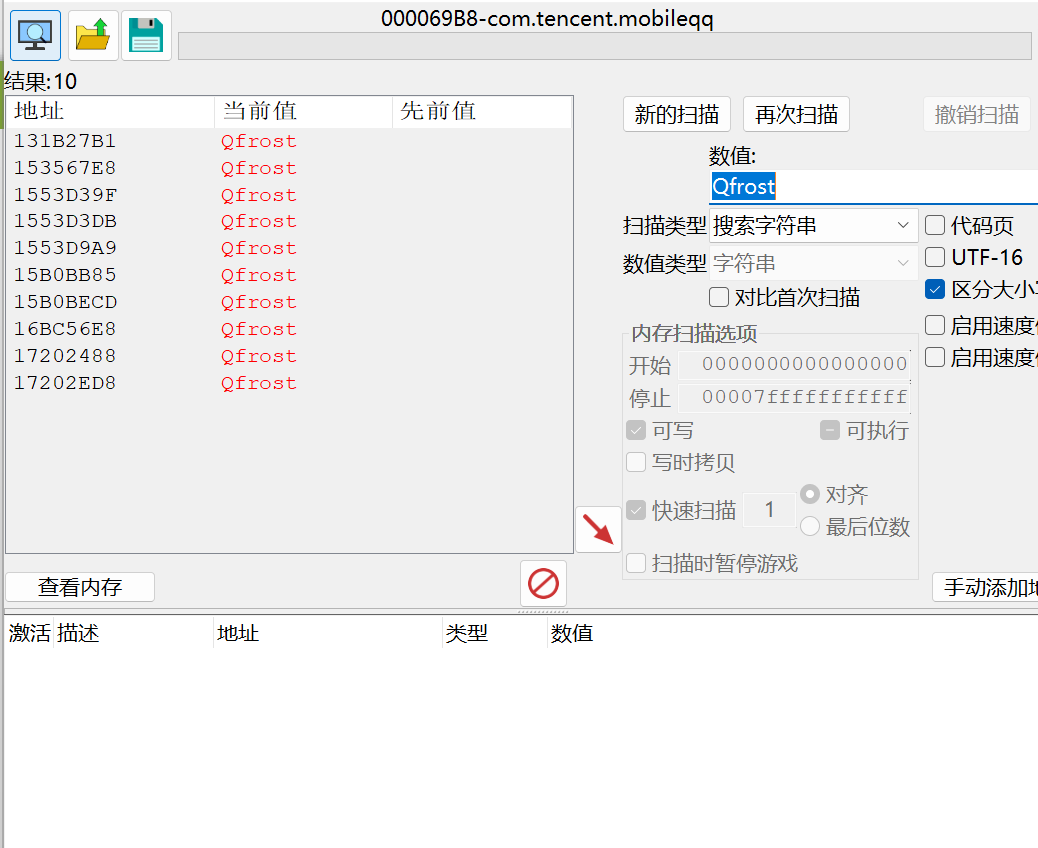The width and height of the screenshot is (1038, 848).
Task: Toggle the UTF-16 checkbox
Action: [935, 257]
